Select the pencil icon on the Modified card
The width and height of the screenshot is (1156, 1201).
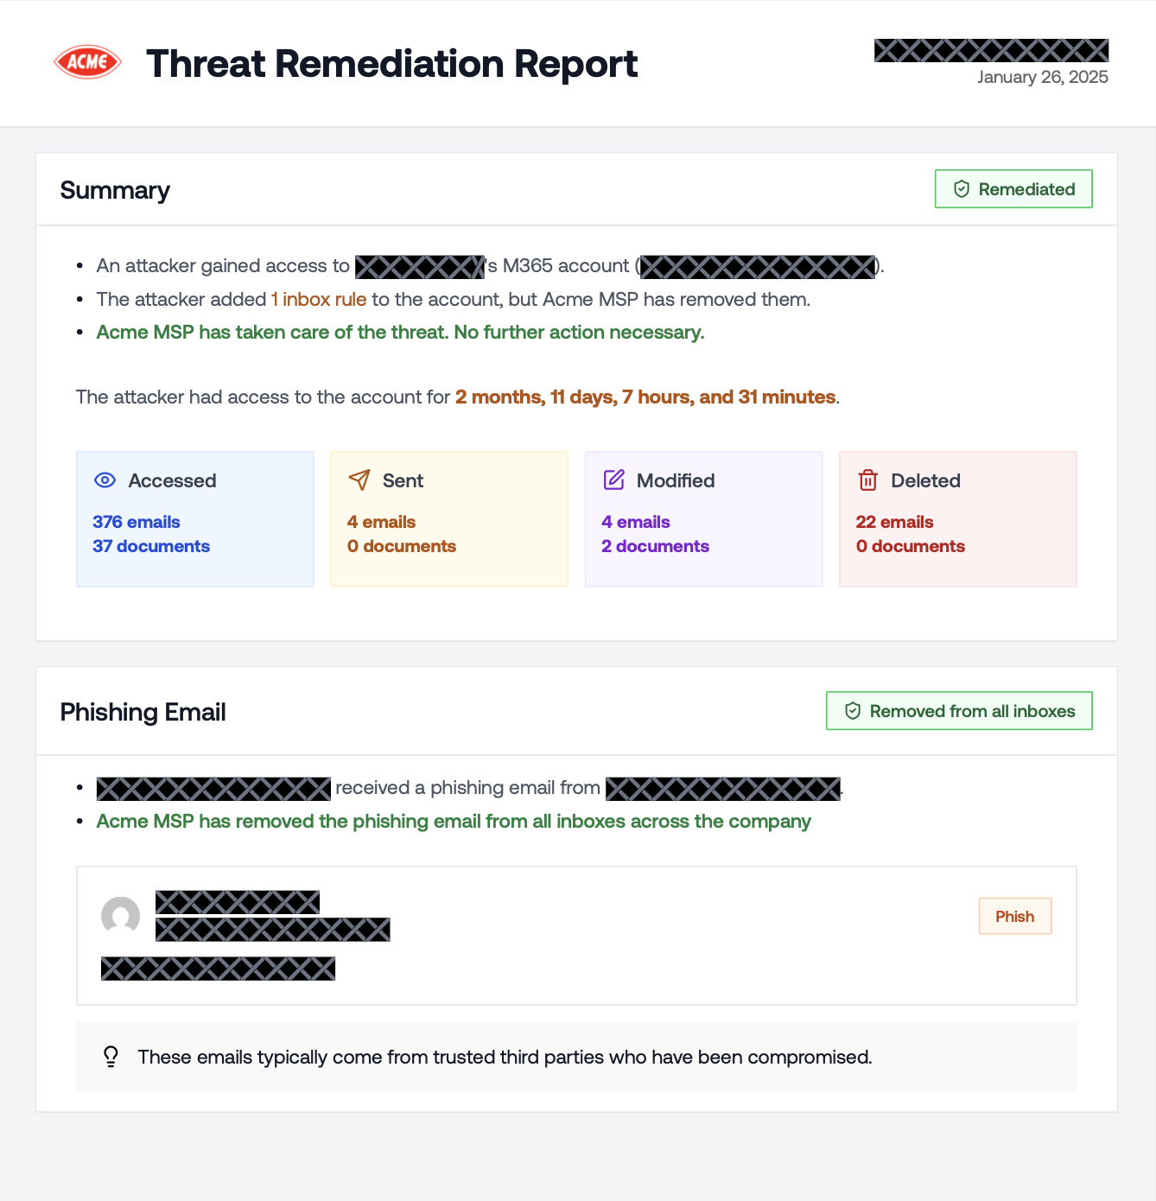613,480
